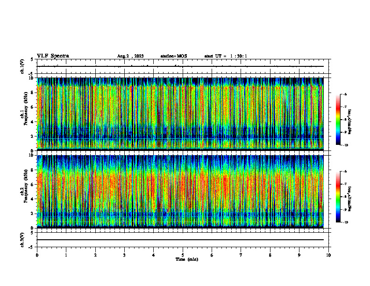
Task: Click time axis tick label "9"
Action: pyautogui.click(x=299, y=255)
